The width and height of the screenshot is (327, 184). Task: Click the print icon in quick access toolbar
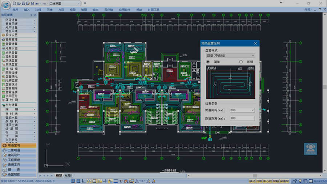coord(32,3)
